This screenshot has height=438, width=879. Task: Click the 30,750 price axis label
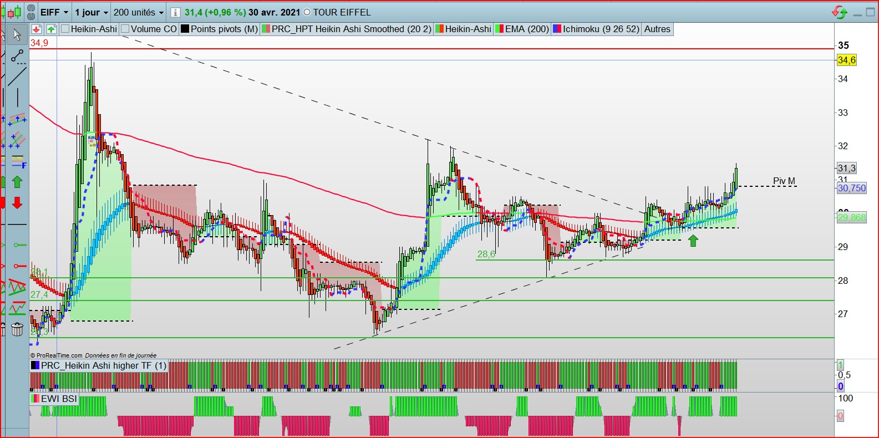(851, 188)
